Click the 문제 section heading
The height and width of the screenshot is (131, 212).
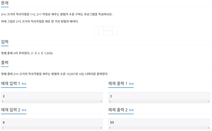pyautogui.click(x=5, y=3)
